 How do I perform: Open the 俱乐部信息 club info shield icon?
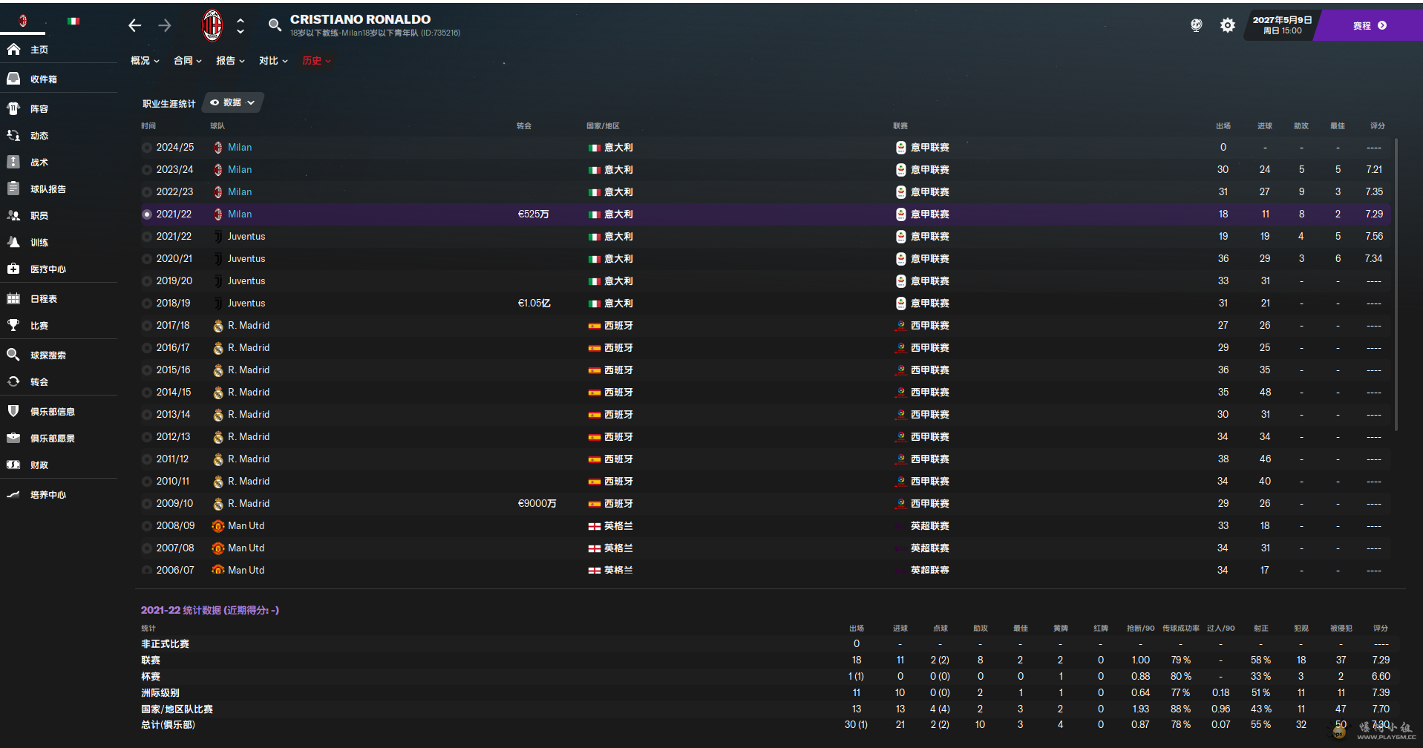pyautogui.click(x=13, y=411)
